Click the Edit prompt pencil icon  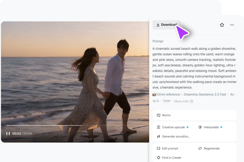(158, 148)
